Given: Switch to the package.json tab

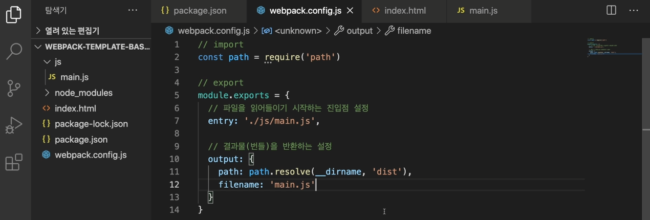Looking at the screenshot, I should point(199,10).
